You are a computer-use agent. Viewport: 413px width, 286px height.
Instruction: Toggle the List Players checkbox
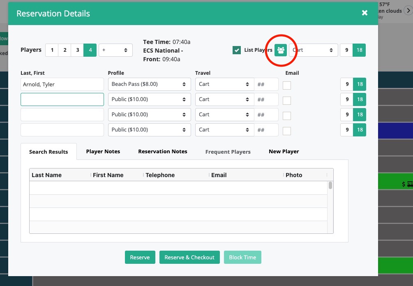[x=237, y=50]
